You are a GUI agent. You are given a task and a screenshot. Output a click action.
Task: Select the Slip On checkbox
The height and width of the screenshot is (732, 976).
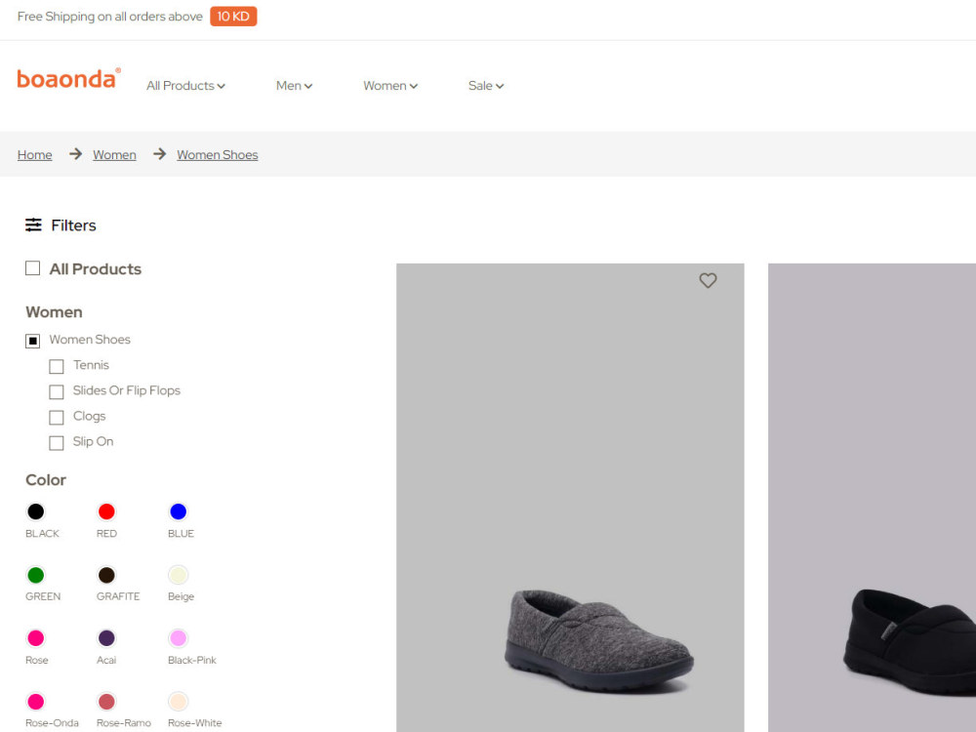[x=56, y=442]
